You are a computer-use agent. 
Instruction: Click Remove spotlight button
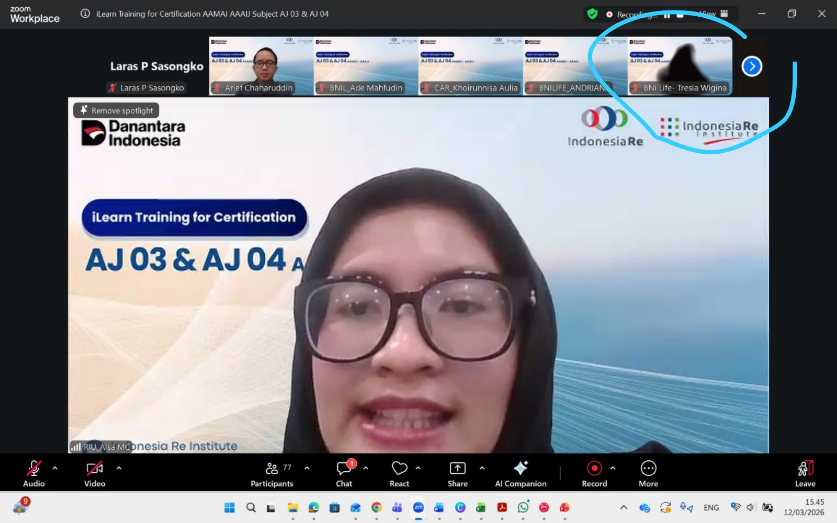pos(116,110)
